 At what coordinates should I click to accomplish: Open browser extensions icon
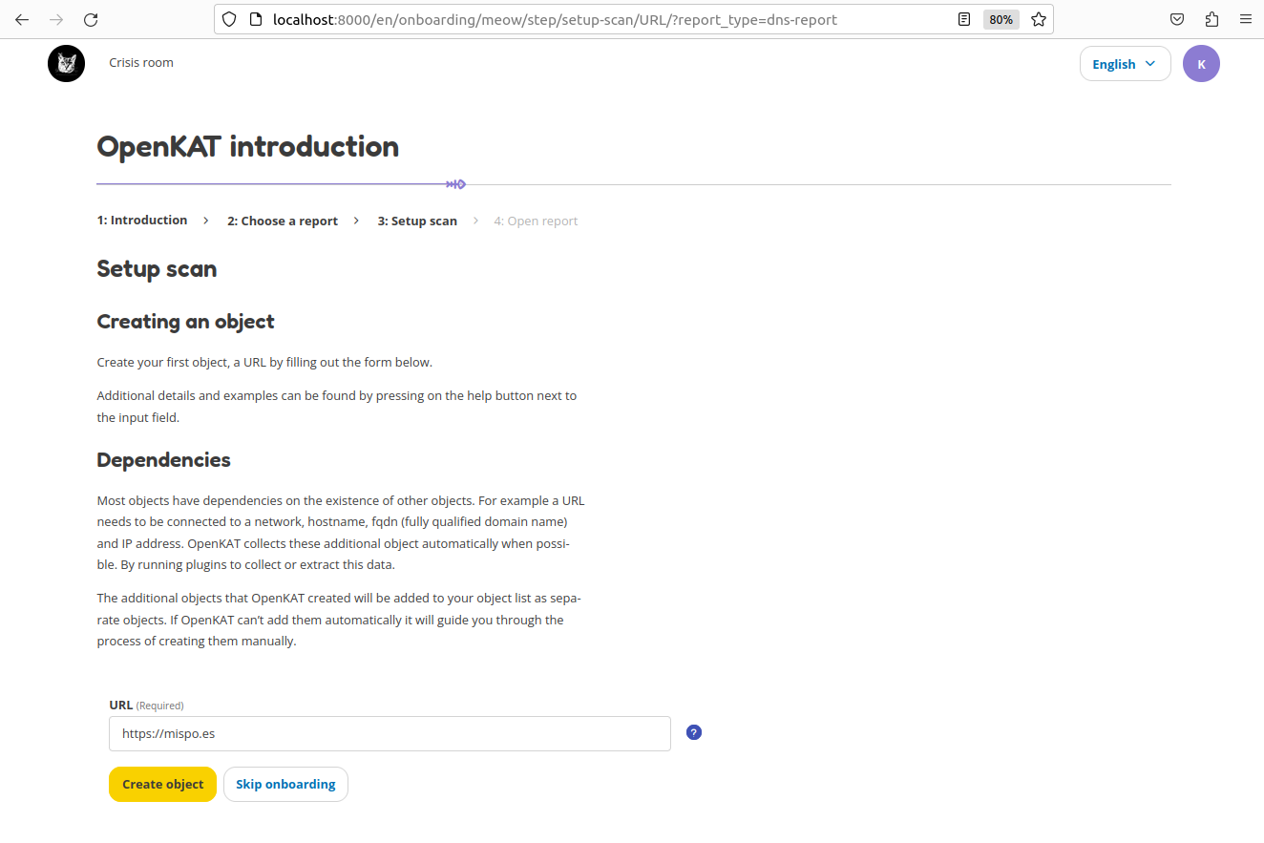click(1211, 19)
